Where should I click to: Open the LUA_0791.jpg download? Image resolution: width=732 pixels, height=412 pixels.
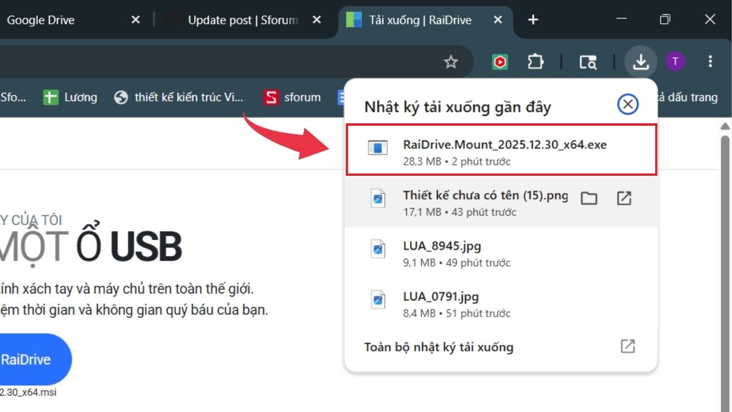(501, 303)
